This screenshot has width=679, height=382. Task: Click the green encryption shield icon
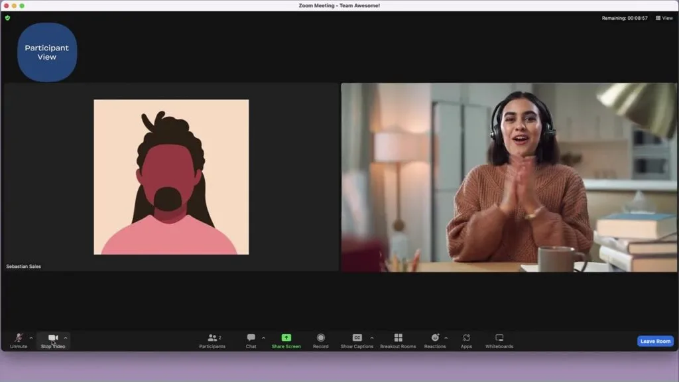pyautogui.click(x=7, y=18)
